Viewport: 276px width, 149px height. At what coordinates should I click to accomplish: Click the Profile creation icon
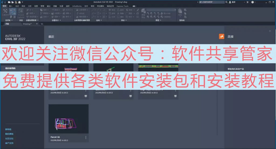click(53, 13)
